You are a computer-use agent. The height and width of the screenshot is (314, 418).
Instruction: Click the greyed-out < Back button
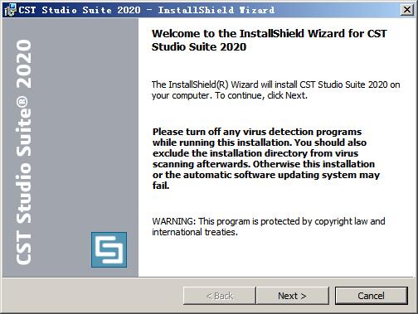tap(220, 296)
